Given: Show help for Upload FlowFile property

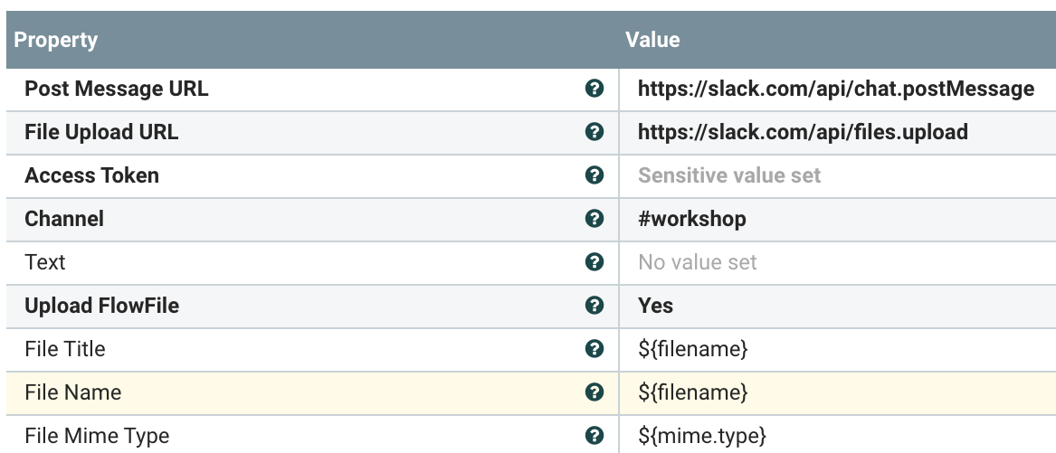Looking at the screenshot, I should 595,306.
